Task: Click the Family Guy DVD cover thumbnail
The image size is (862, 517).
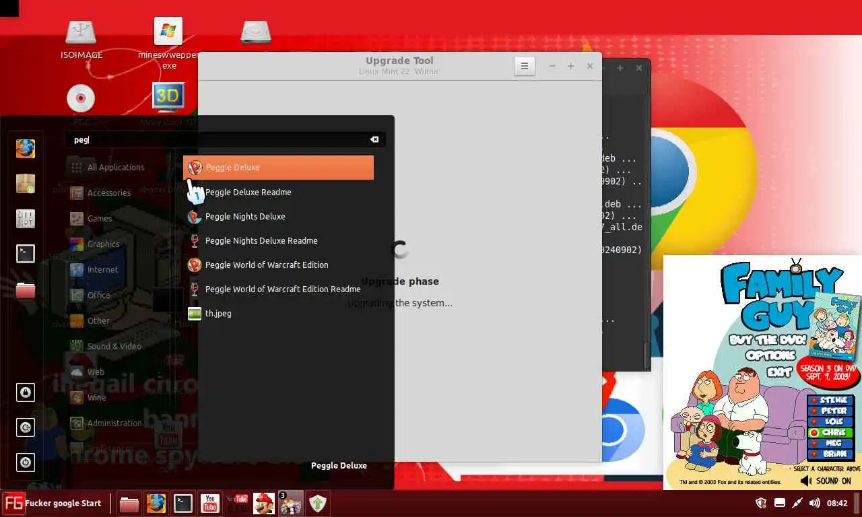Action: coord(835,326)
